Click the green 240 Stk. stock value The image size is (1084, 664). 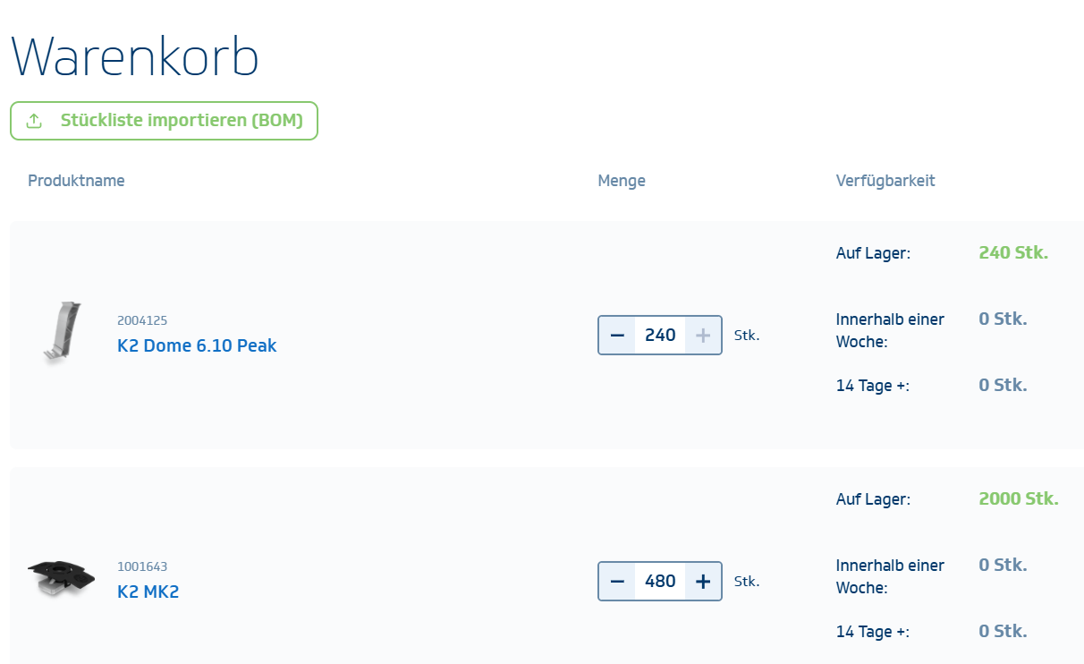pyautogui.click(x=1013, y=253)
